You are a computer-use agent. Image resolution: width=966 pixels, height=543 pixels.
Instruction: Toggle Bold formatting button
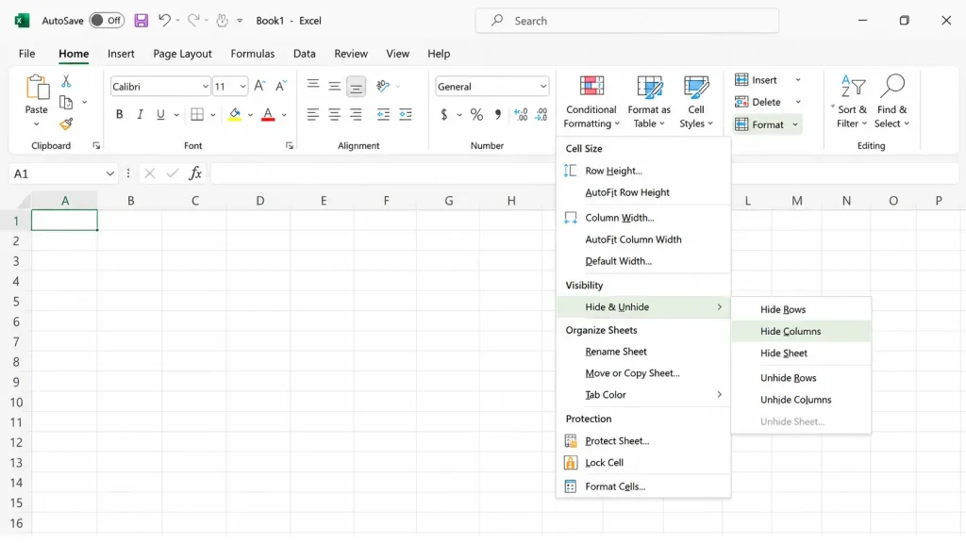(120, 114)
